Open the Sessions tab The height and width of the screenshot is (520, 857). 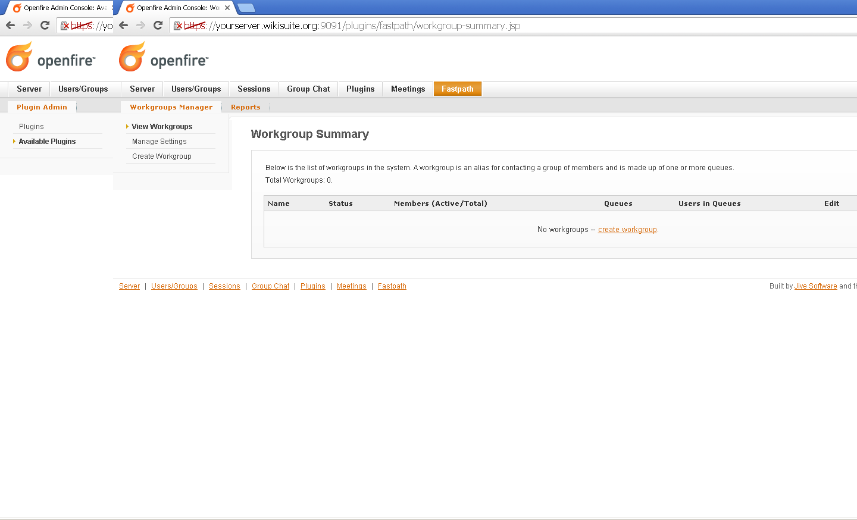(x=254, y=89)
